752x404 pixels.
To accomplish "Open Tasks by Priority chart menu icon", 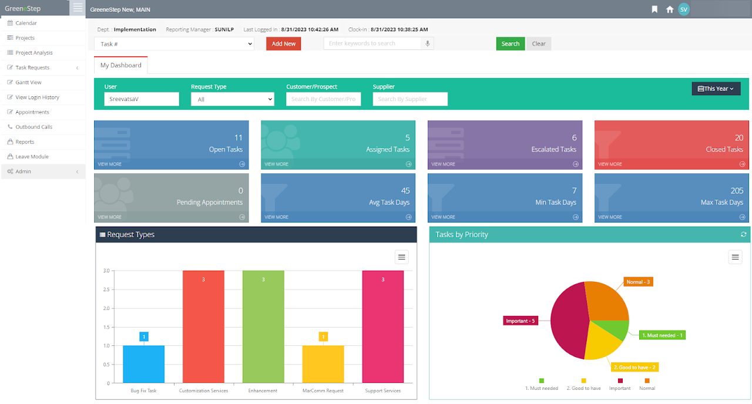I will point(735,257).
